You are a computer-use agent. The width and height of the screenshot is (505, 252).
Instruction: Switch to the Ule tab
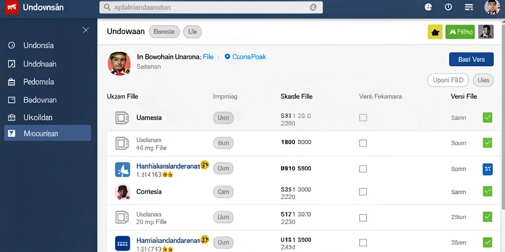pyautogui.click(x=193, y=32)
